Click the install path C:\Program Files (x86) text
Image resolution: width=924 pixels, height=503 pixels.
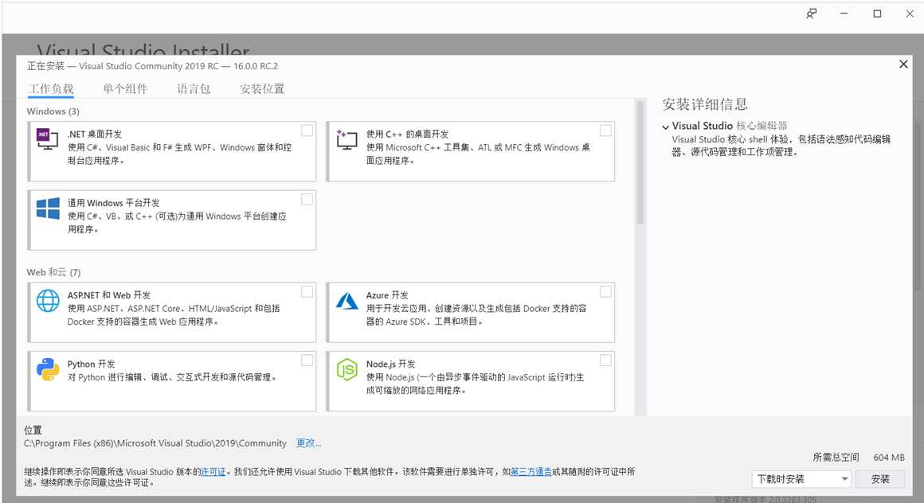(x=155, y=443)
